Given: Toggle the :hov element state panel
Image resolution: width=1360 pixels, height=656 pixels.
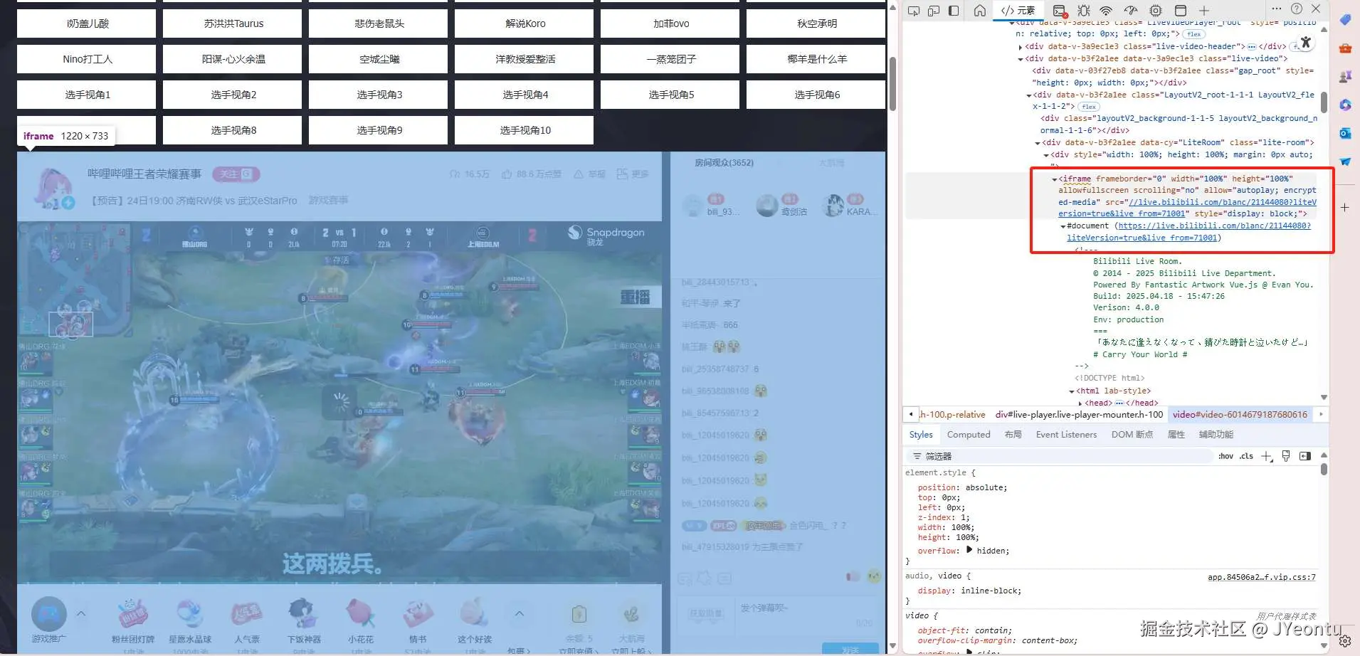Looking at the screenshot, I should [x=1225, y=456].
